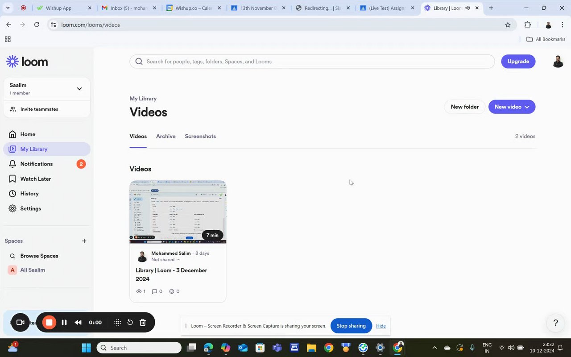Open the New video dropdown

coord(512,107)
